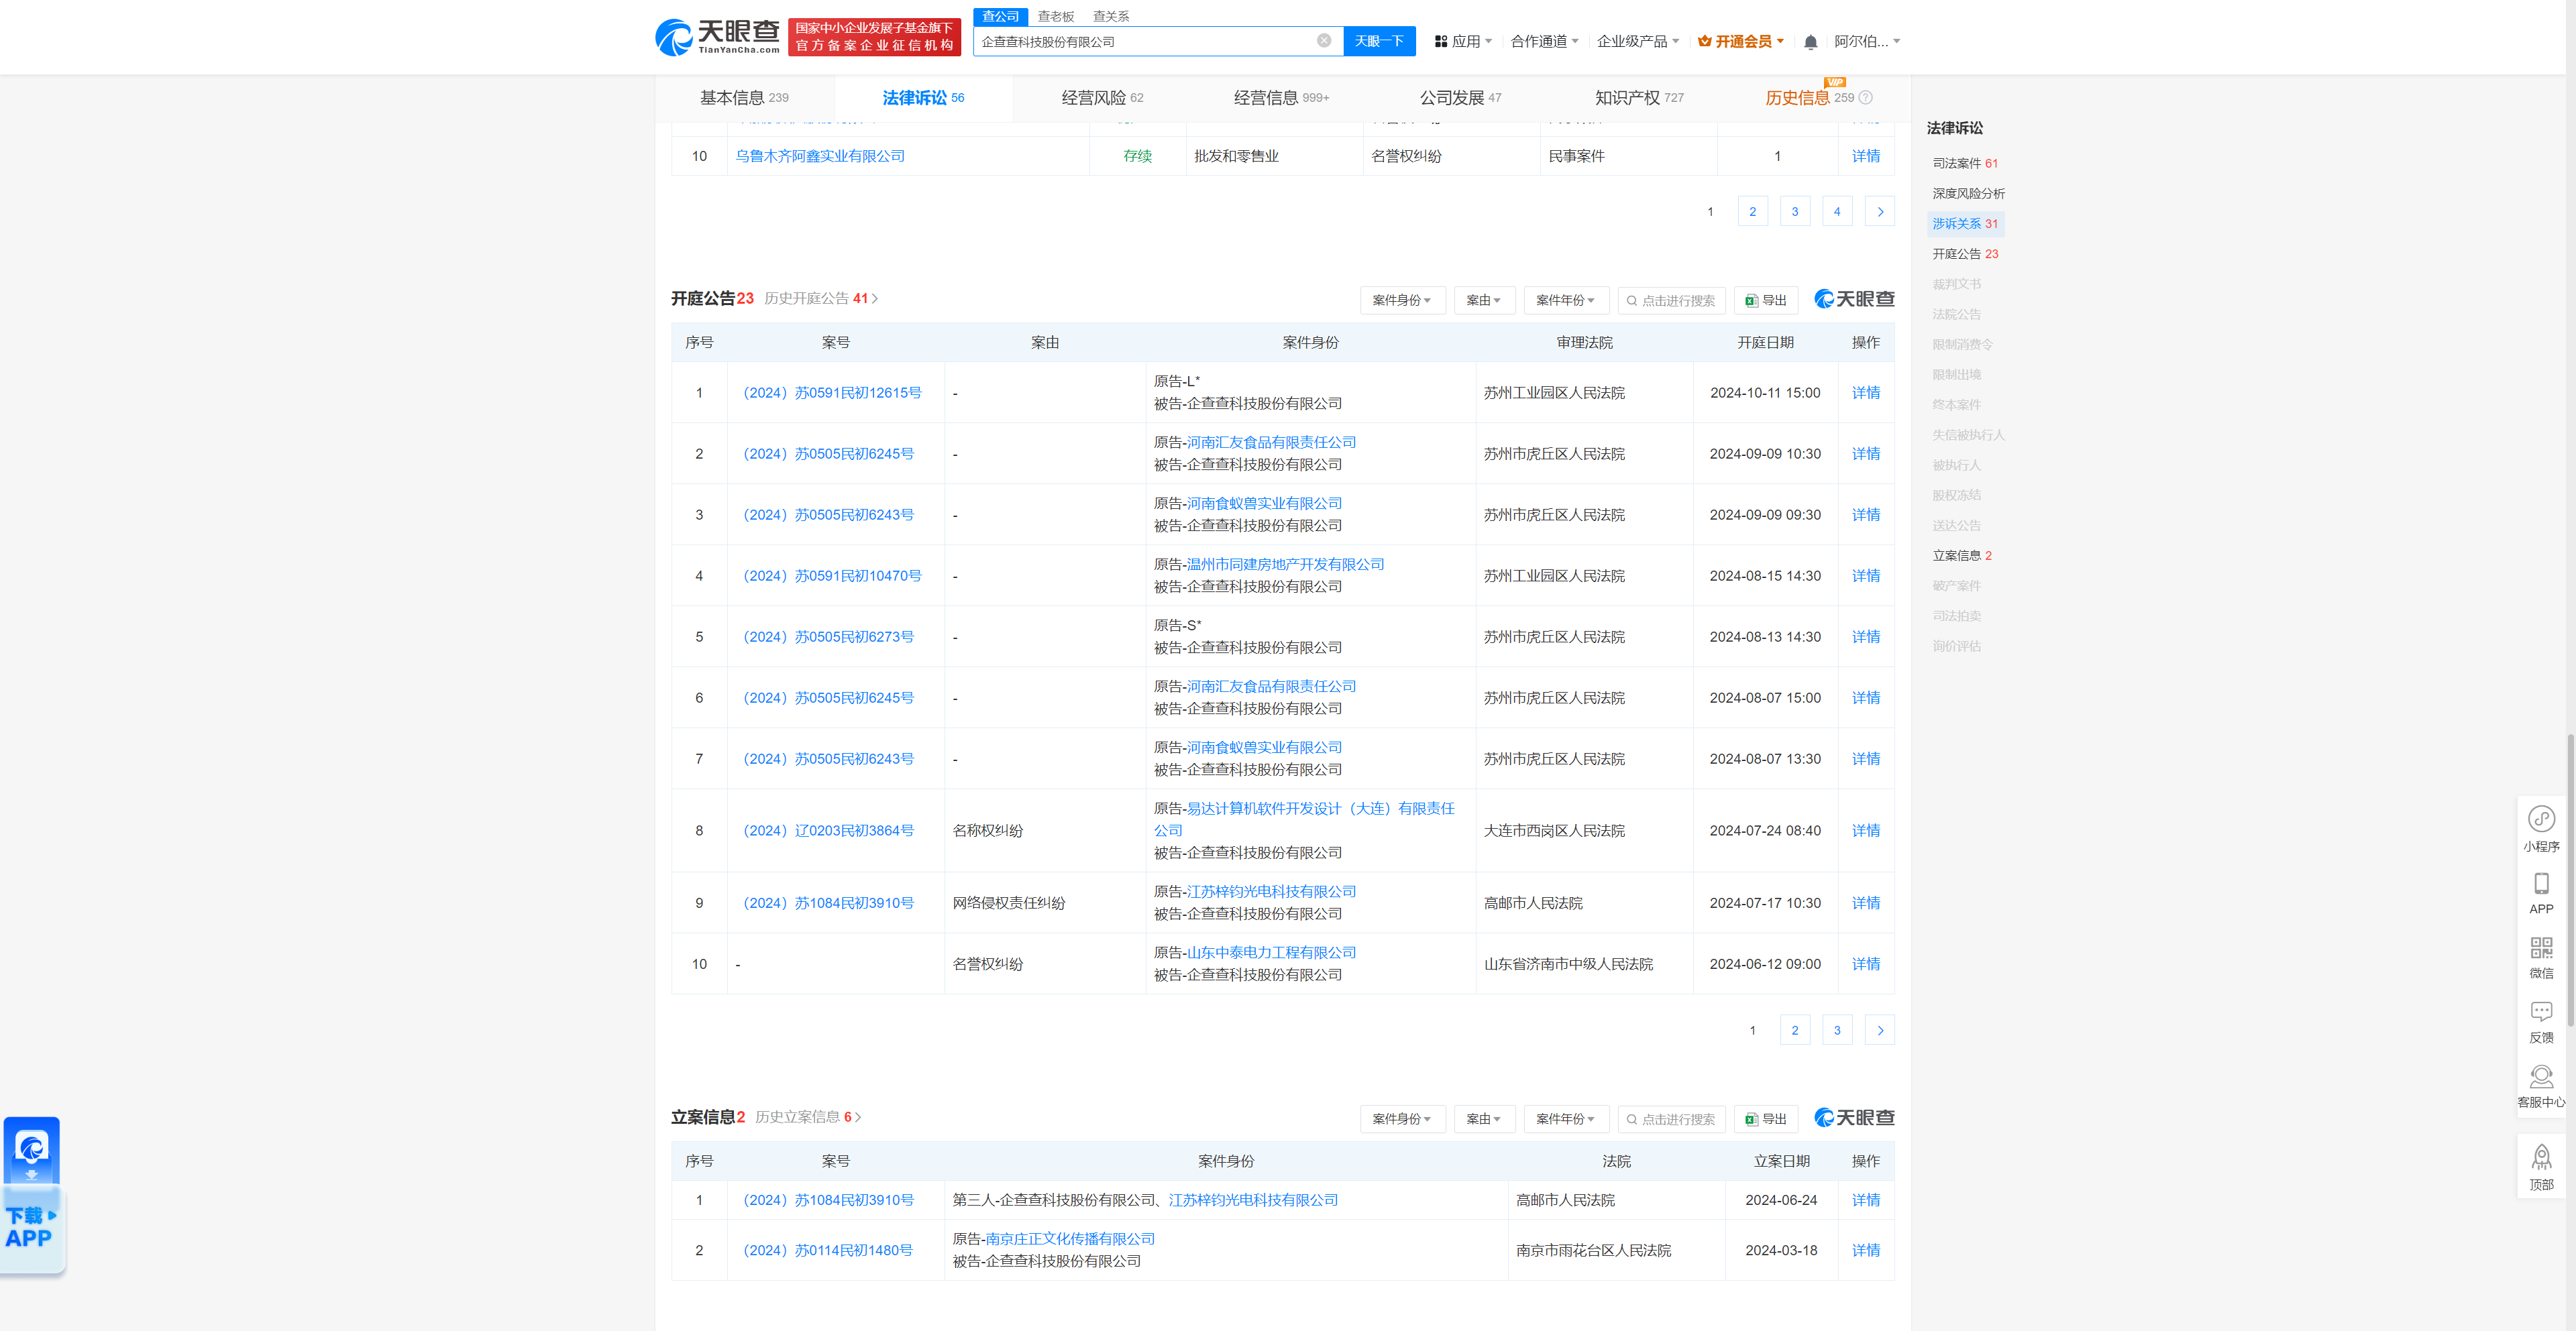View 详情 for 2024-10-11 15:00 hearing
The width and height of the screenshot is (2576, 1331).
[x=1865, y=393]
